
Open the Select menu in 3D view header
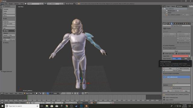coord(11,93)
